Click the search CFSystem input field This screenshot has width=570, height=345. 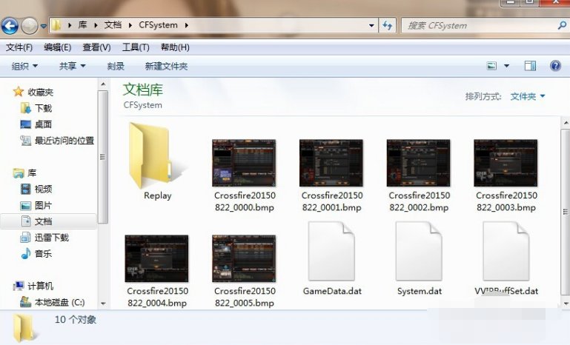[x=480, y=25]
